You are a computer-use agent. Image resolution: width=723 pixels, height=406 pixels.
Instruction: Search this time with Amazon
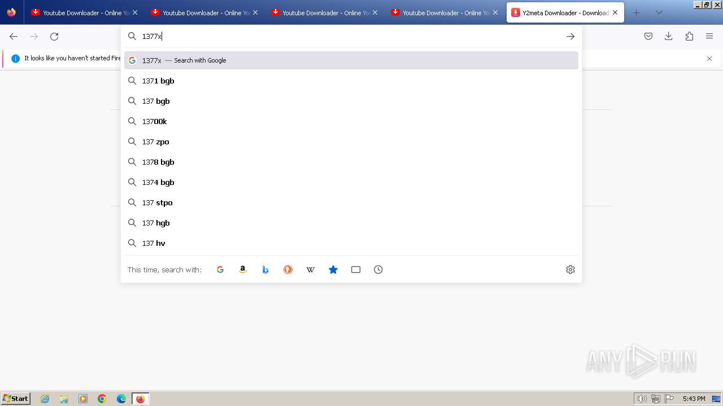(243, 270)
